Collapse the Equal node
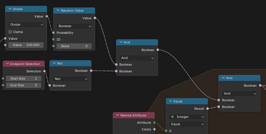The image size is (266, 134). [171, 101]
